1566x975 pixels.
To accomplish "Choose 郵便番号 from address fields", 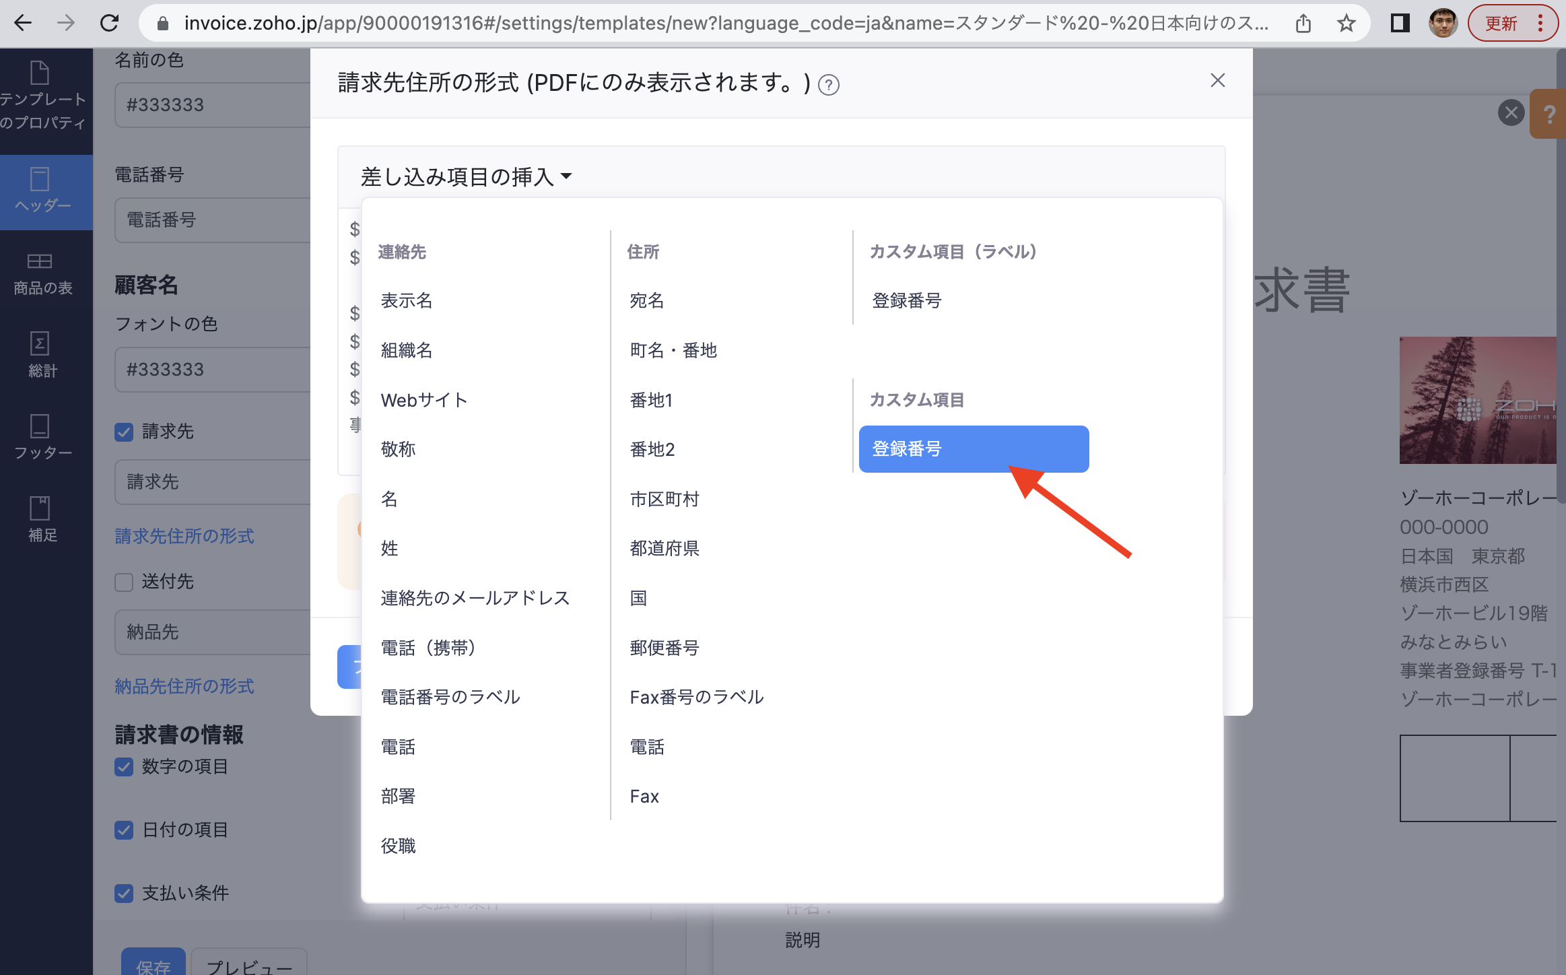I will tap(665, 648).
